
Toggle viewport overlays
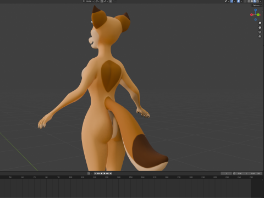(238, 1)
